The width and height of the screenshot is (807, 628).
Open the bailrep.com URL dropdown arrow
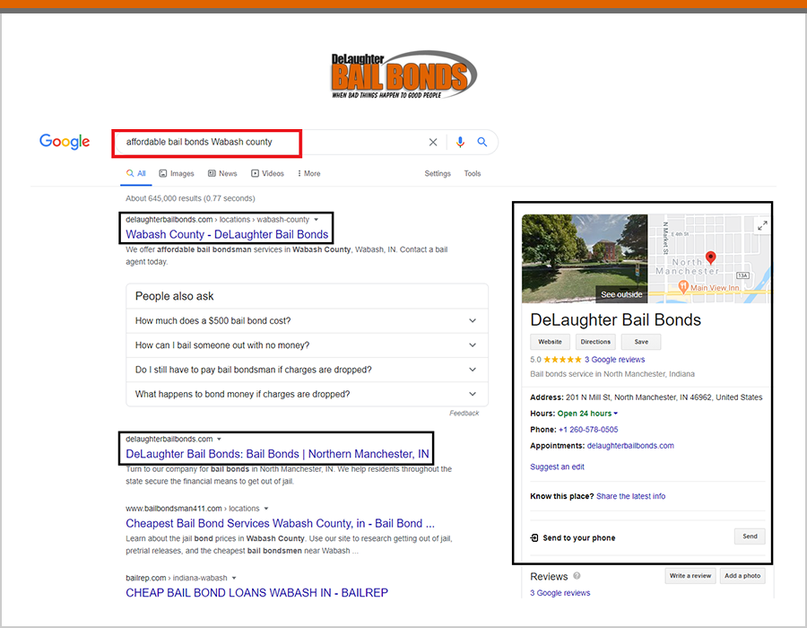pyautogui.click(x=234, y=578)
